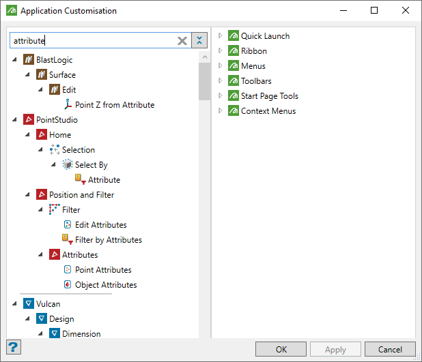
Task: Click the Position and Filter red icon
Action: point(42,194)
